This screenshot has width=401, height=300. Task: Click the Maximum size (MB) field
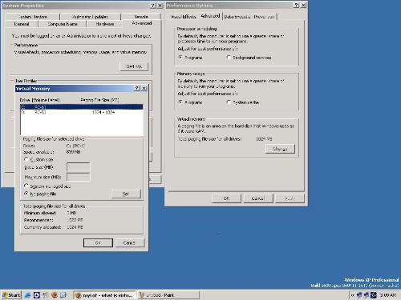click(x=79, y=177)
